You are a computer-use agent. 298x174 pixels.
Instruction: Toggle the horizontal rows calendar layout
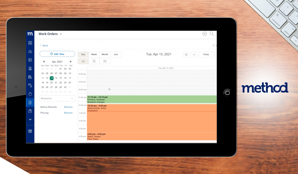coord(105,61)
